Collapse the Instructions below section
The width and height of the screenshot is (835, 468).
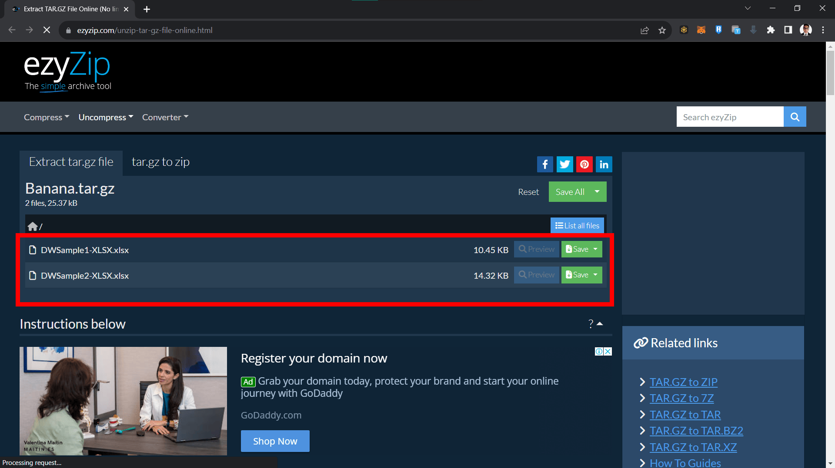[x=600, y=323]
